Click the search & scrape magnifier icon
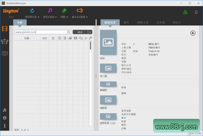203x136 pixels. (x=50, y=11)
